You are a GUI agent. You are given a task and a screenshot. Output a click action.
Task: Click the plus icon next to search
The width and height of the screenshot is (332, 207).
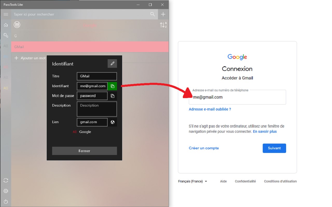(163, 14)
